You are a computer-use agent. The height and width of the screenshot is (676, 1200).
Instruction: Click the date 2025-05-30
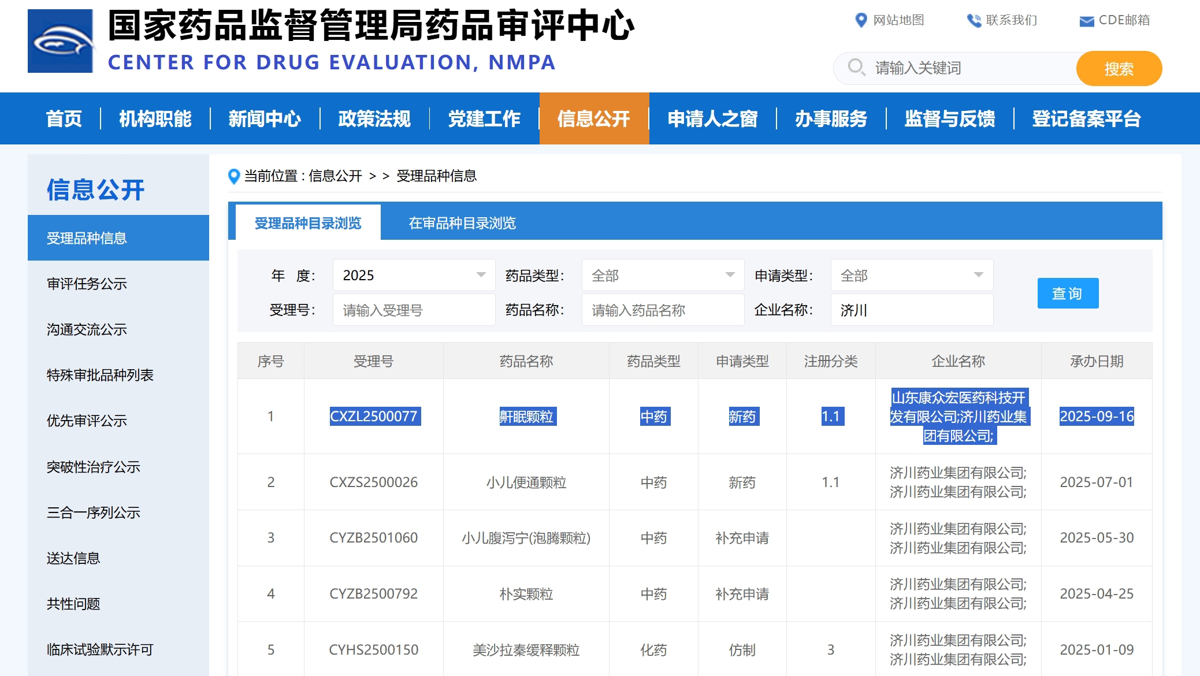pos(1097,537)
